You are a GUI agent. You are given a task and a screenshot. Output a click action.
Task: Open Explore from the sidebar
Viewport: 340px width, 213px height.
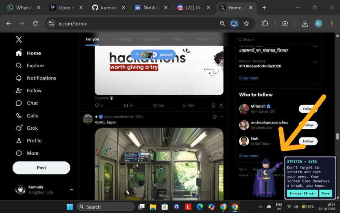click(x=30, y=66)
